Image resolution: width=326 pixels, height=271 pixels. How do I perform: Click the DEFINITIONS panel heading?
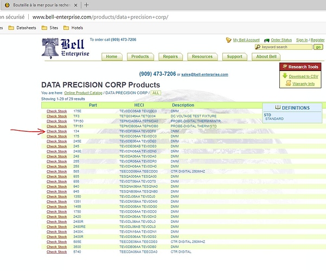[x=296, y=108]
